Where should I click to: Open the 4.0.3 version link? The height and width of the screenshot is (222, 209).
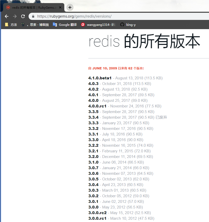point(93,84)
